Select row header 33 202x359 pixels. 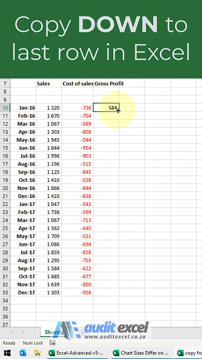(x=5, y=292)
